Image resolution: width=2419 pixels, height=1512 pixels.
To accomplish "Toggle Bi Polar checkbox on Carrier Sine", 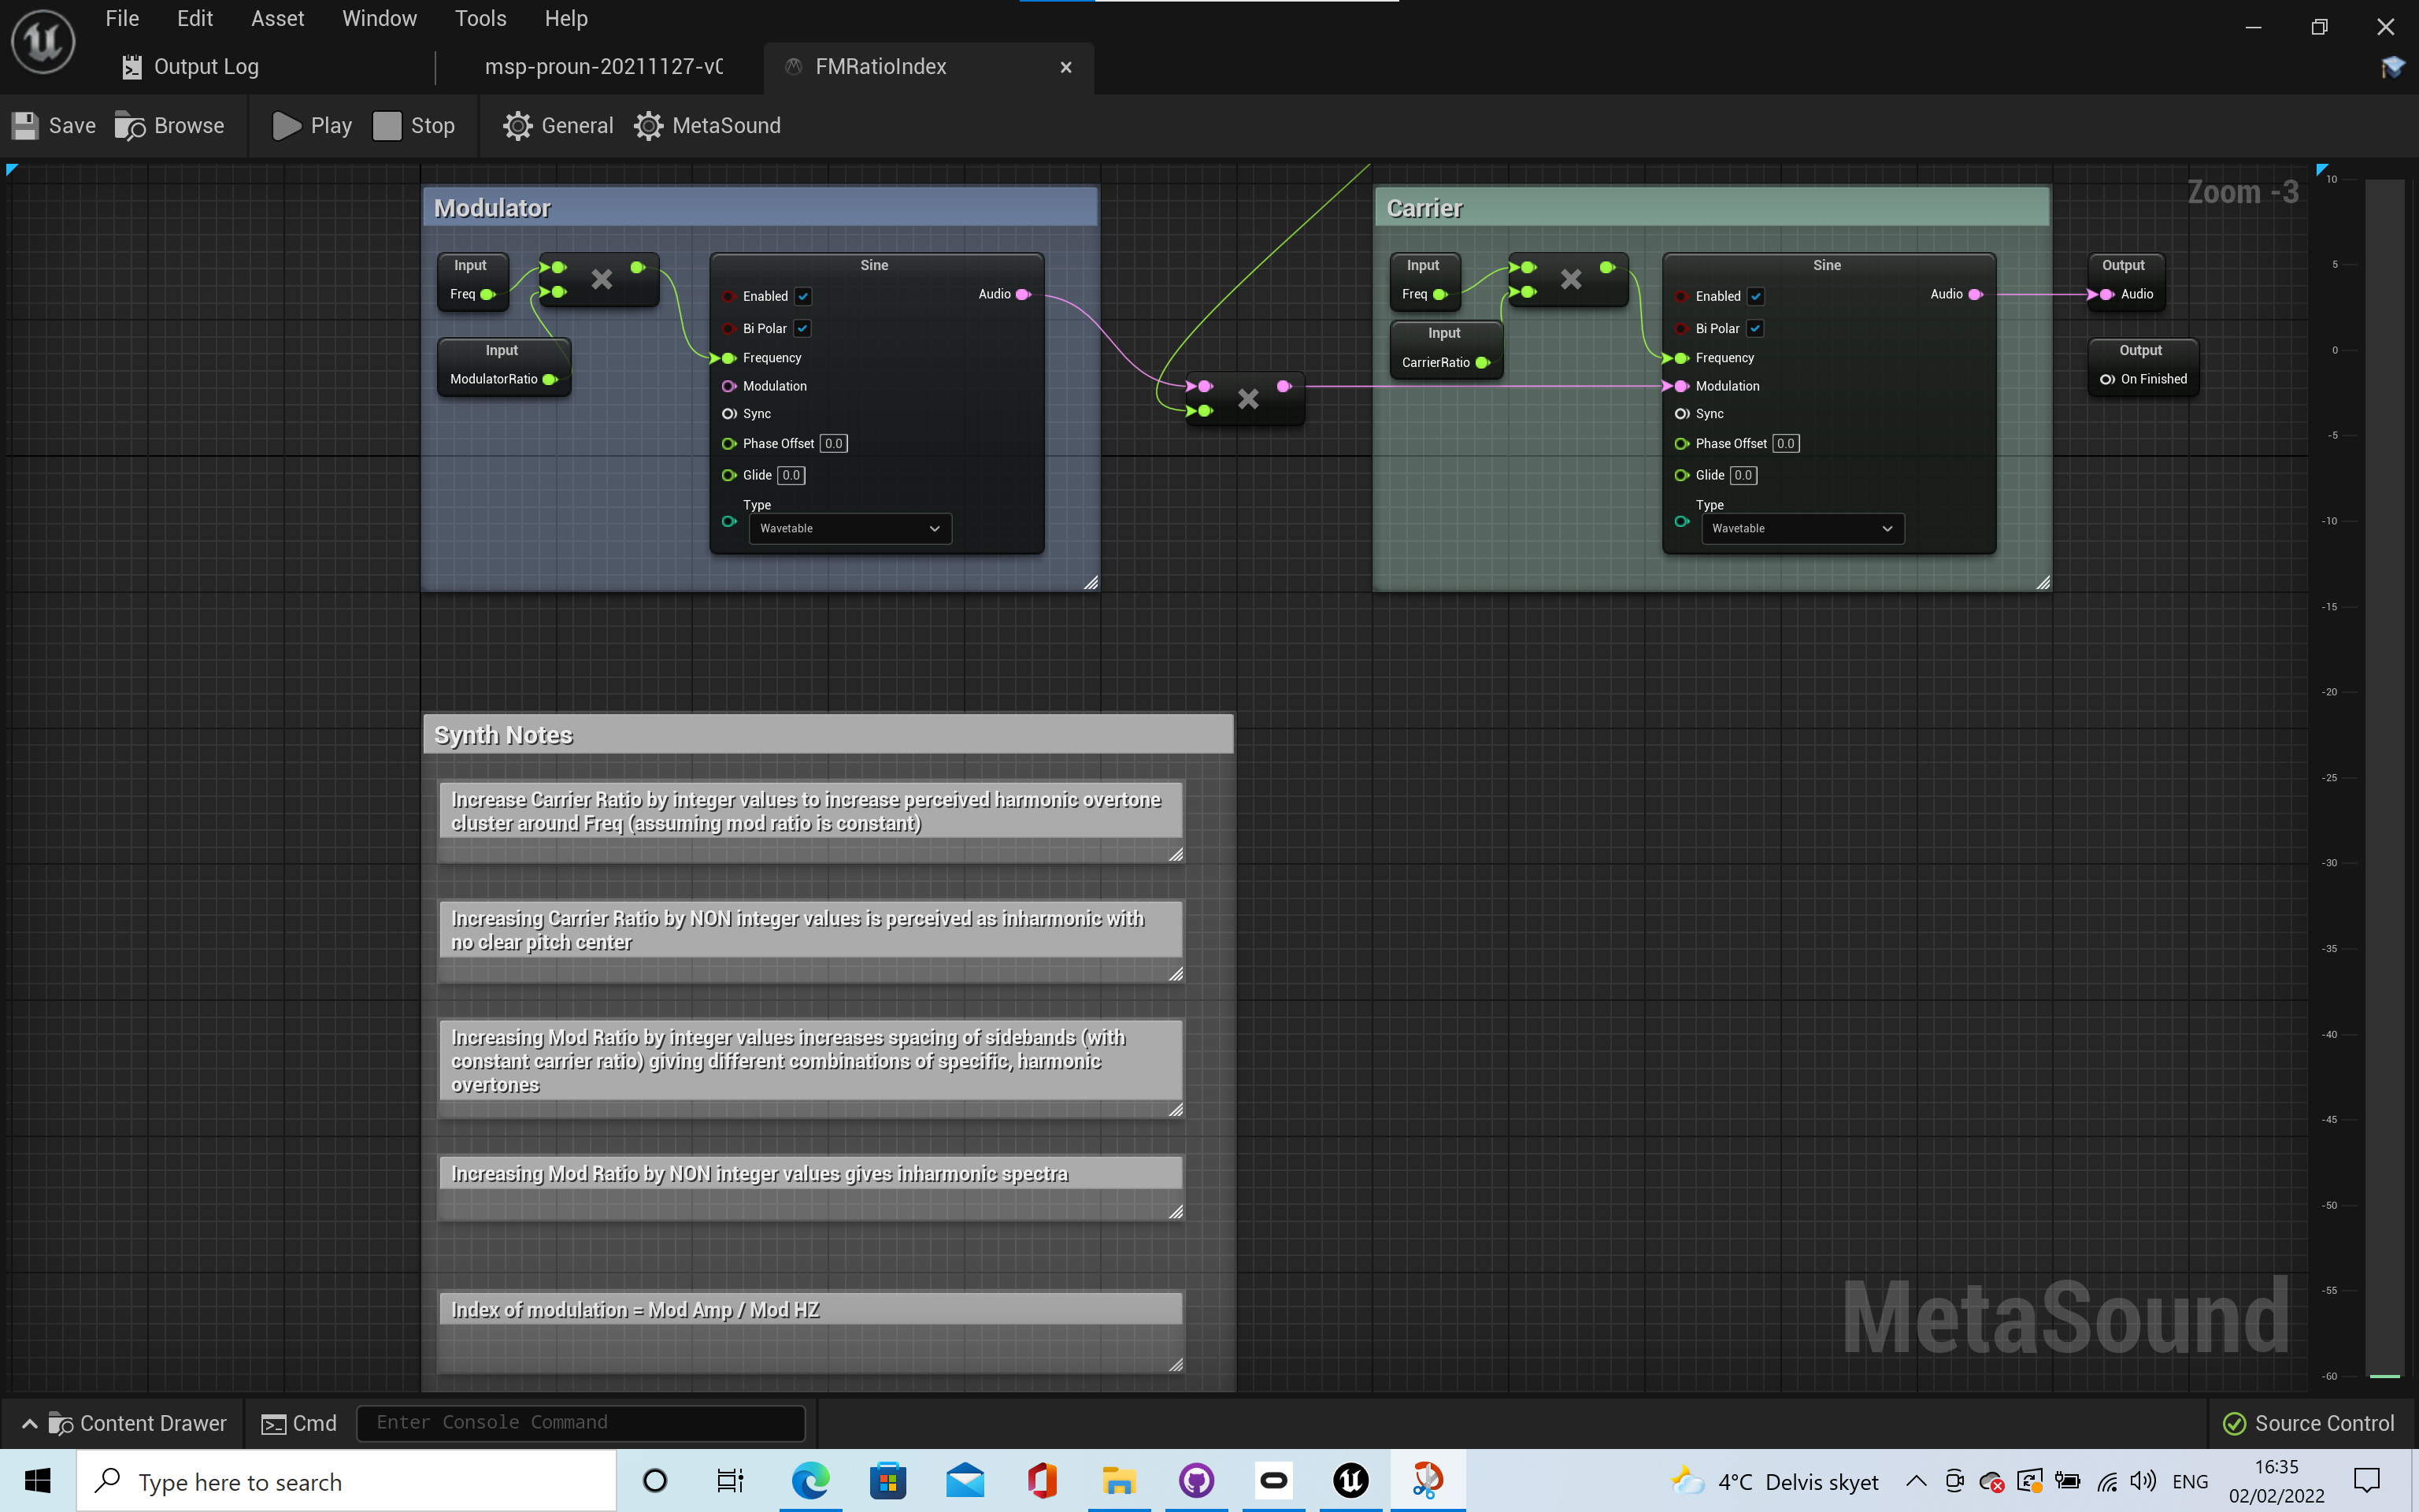I will click(1754, 328).
